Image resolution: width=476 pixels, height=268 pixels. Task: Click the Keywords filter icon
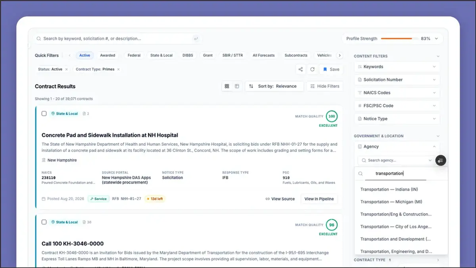[x=360, y=67]
